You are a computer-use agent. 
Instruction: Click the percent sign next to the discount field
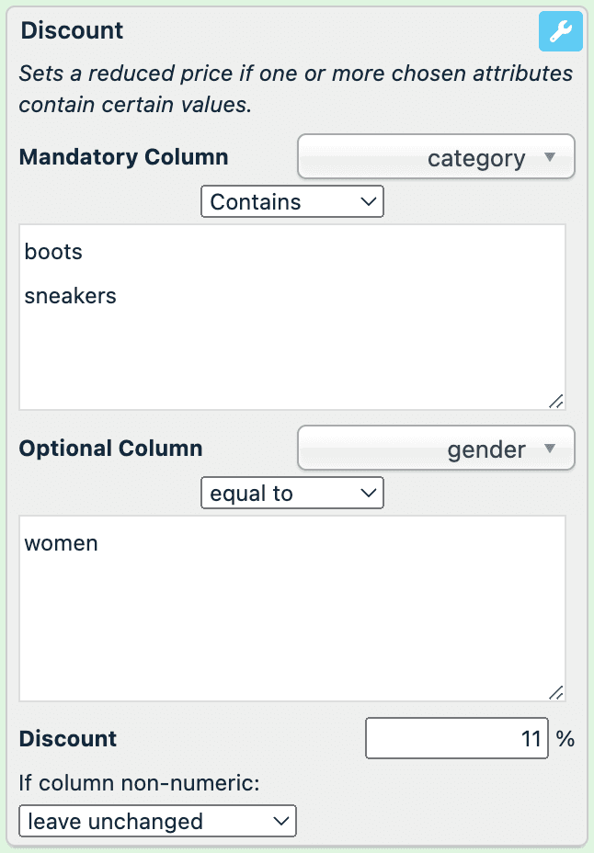[565, 739]
